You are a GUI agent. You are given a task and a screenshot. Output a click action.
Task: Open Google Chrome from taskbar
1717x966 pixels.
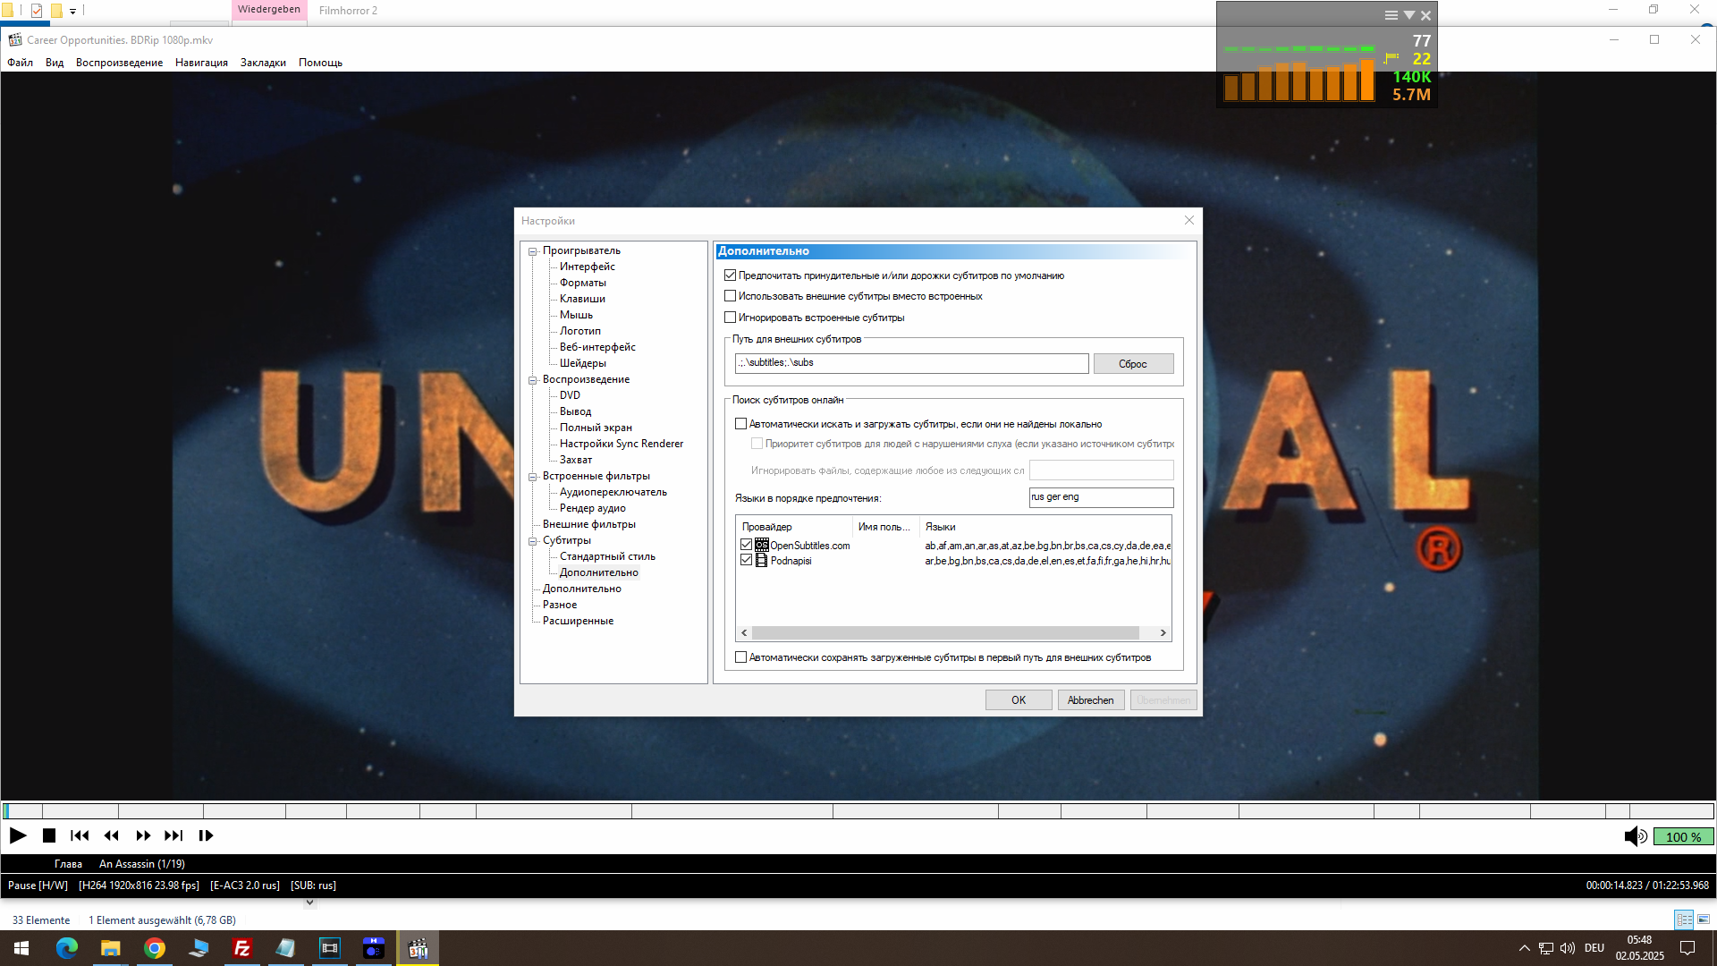[154, 948]
